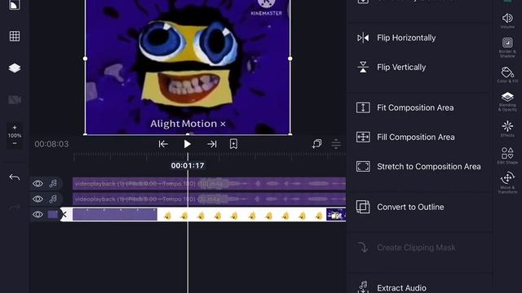Image resolution: width=522 pixels, height=293 pixels.
Task: Click the video layer type square icon
Action: tap(52, 215)
